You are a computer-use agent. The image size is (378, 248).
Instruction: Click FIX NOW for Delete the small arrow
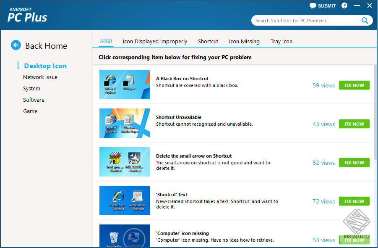point(354,163)
